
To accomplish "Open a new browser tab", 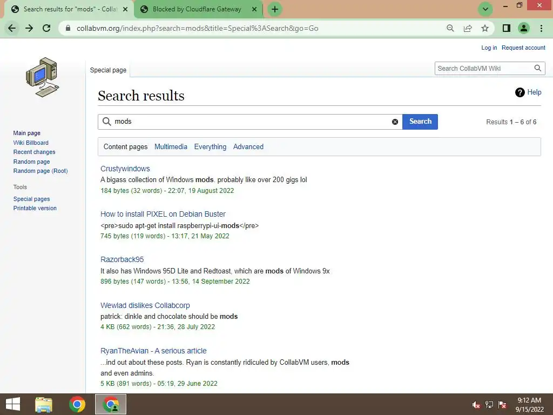I will click(275, 9).
